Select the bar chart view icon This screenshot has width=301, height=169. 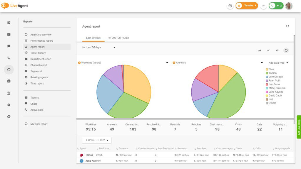pos(277,50)
